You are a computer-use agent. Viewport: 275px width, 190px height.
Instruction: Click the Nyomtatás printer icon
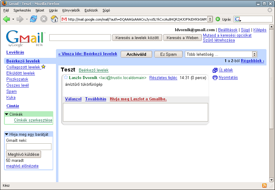215,78
